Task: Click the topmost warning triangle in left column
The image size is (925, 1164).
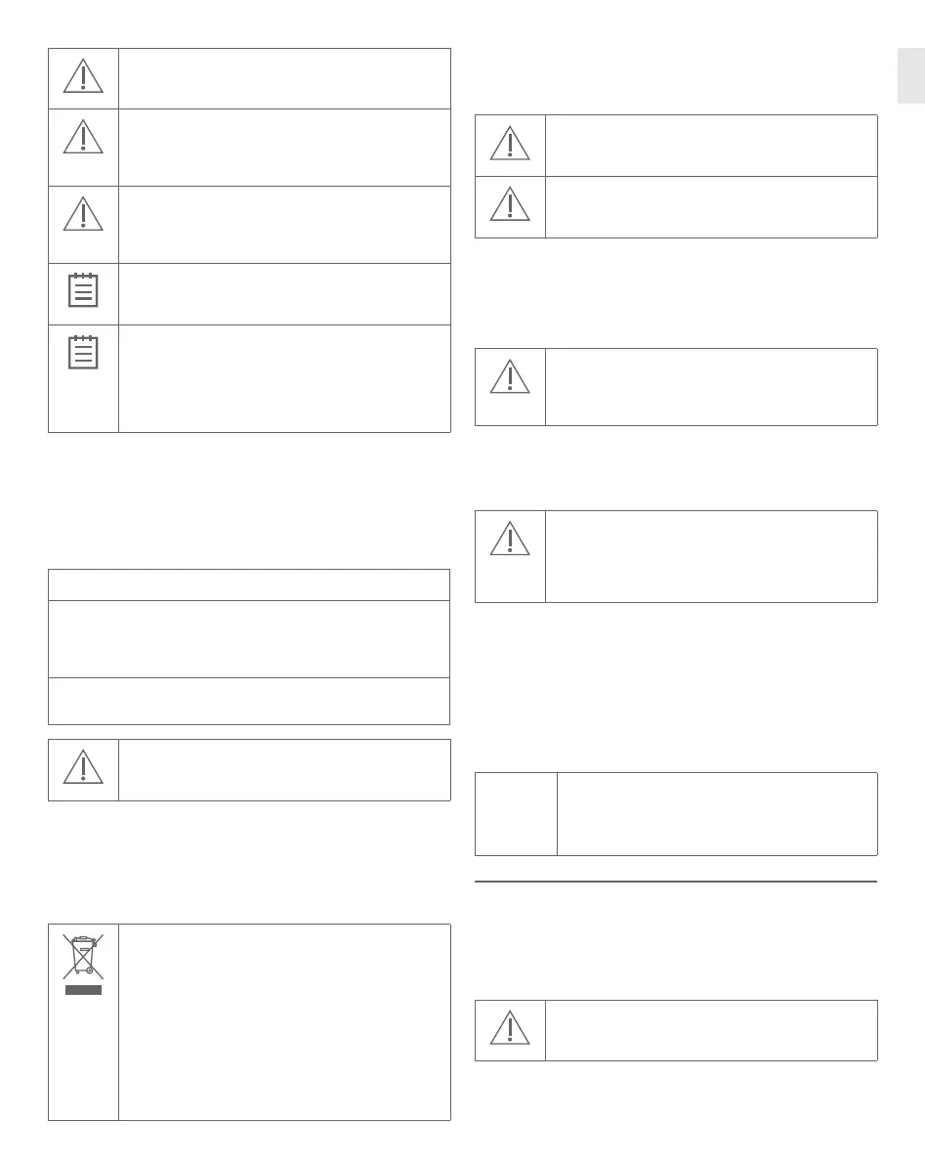Action: [83, 77]
